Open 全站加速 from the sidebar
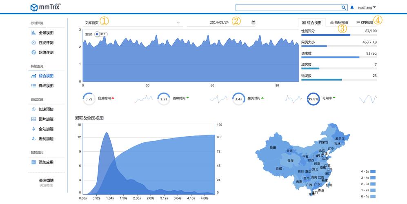The image size is (407, 204). [46, 129]
